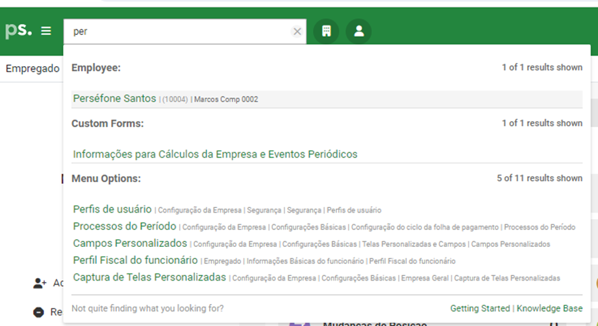Viewport: 598px width, 326px height.
Task: Click the company building icon
Action: 327,31
